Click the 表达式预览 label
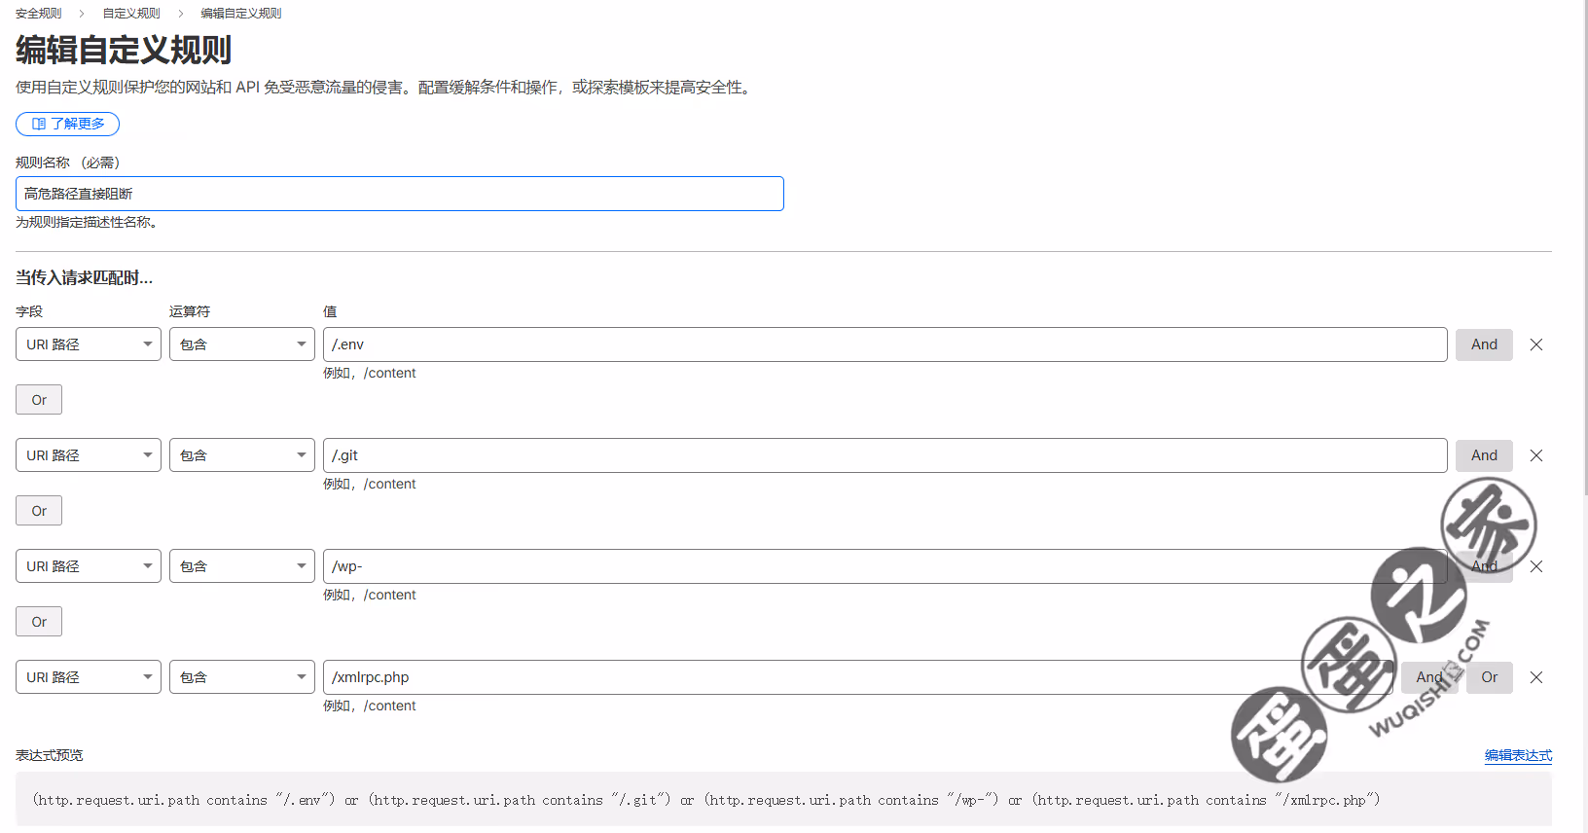The width and height of the screenshot is (1588, 833). pos(50,755)
